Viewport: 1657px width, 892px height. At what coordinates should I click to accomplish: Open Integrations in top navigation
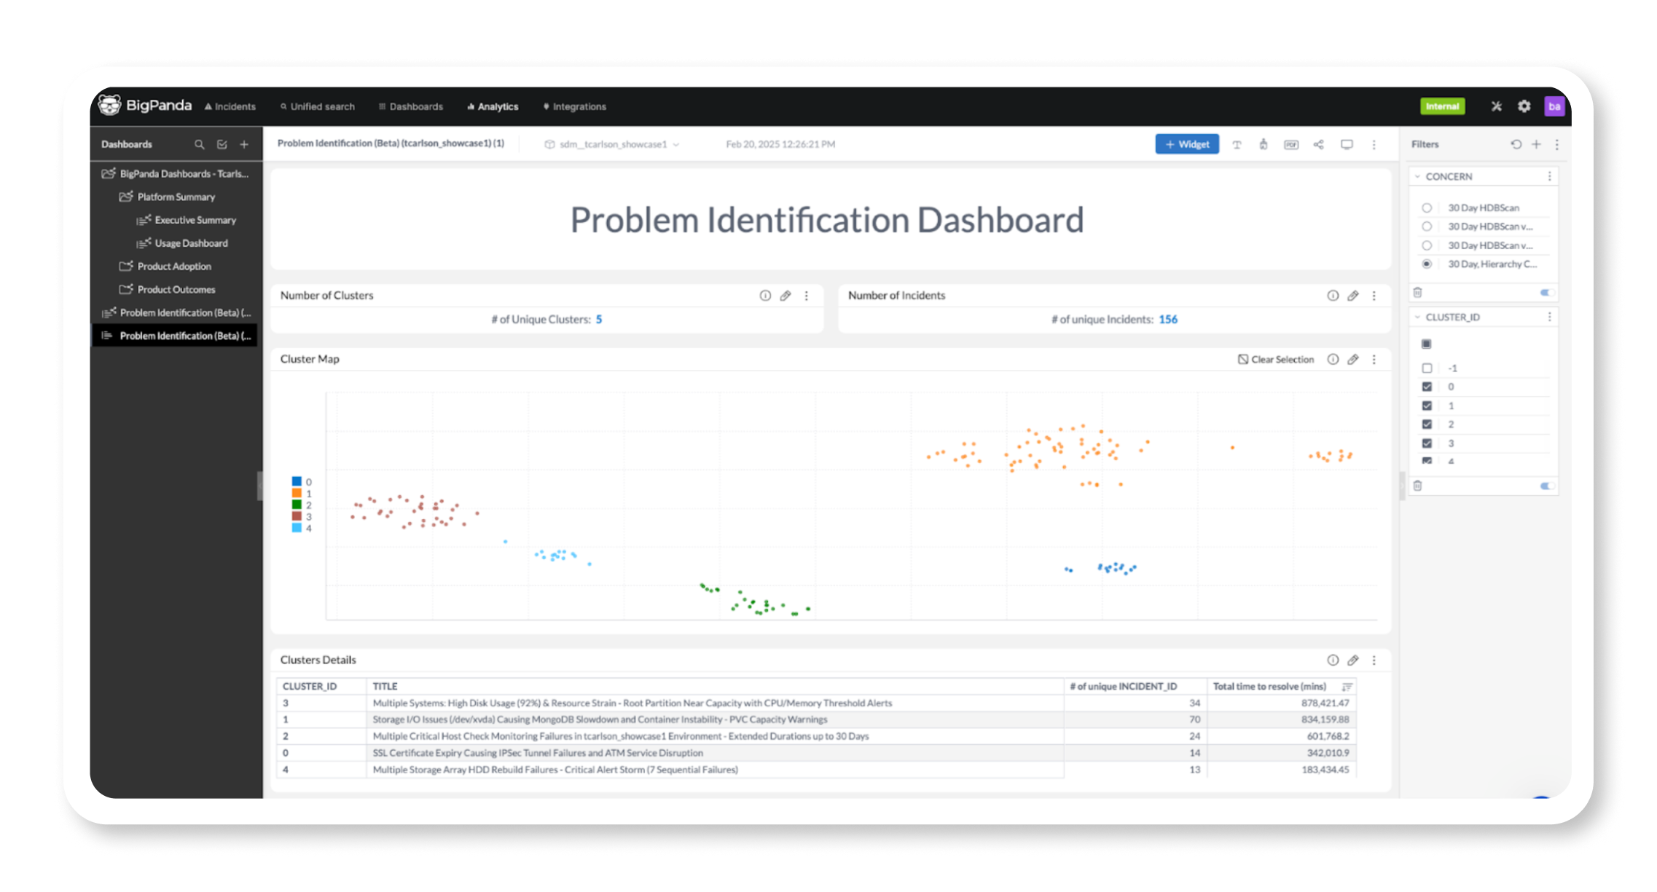click(575, 106)
